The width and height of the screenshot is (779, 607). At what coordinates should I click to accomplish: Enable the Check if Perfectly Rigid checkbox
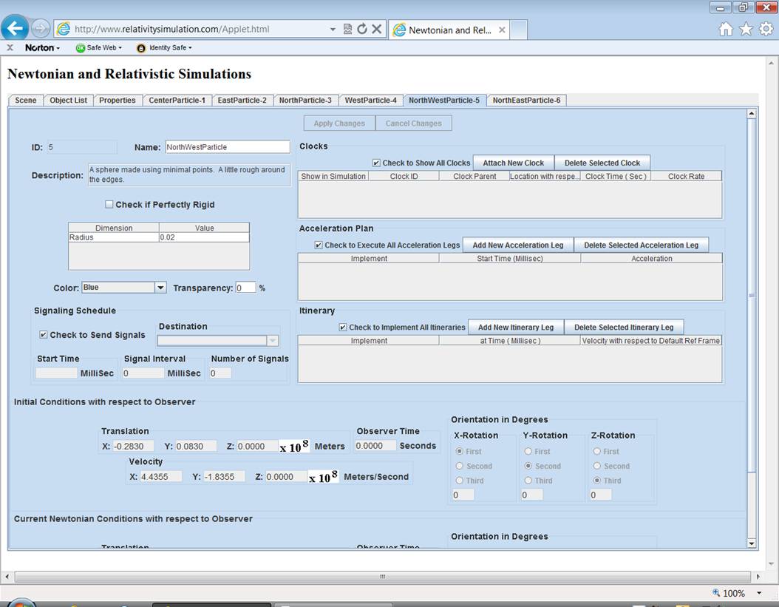click(109, 205)
